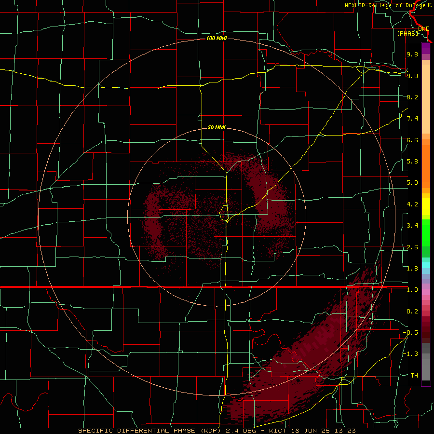The width and height of the screenshot is (434, 434).
Task: Click the 9.8 value on the color scale
Action: tap(412, 54)
